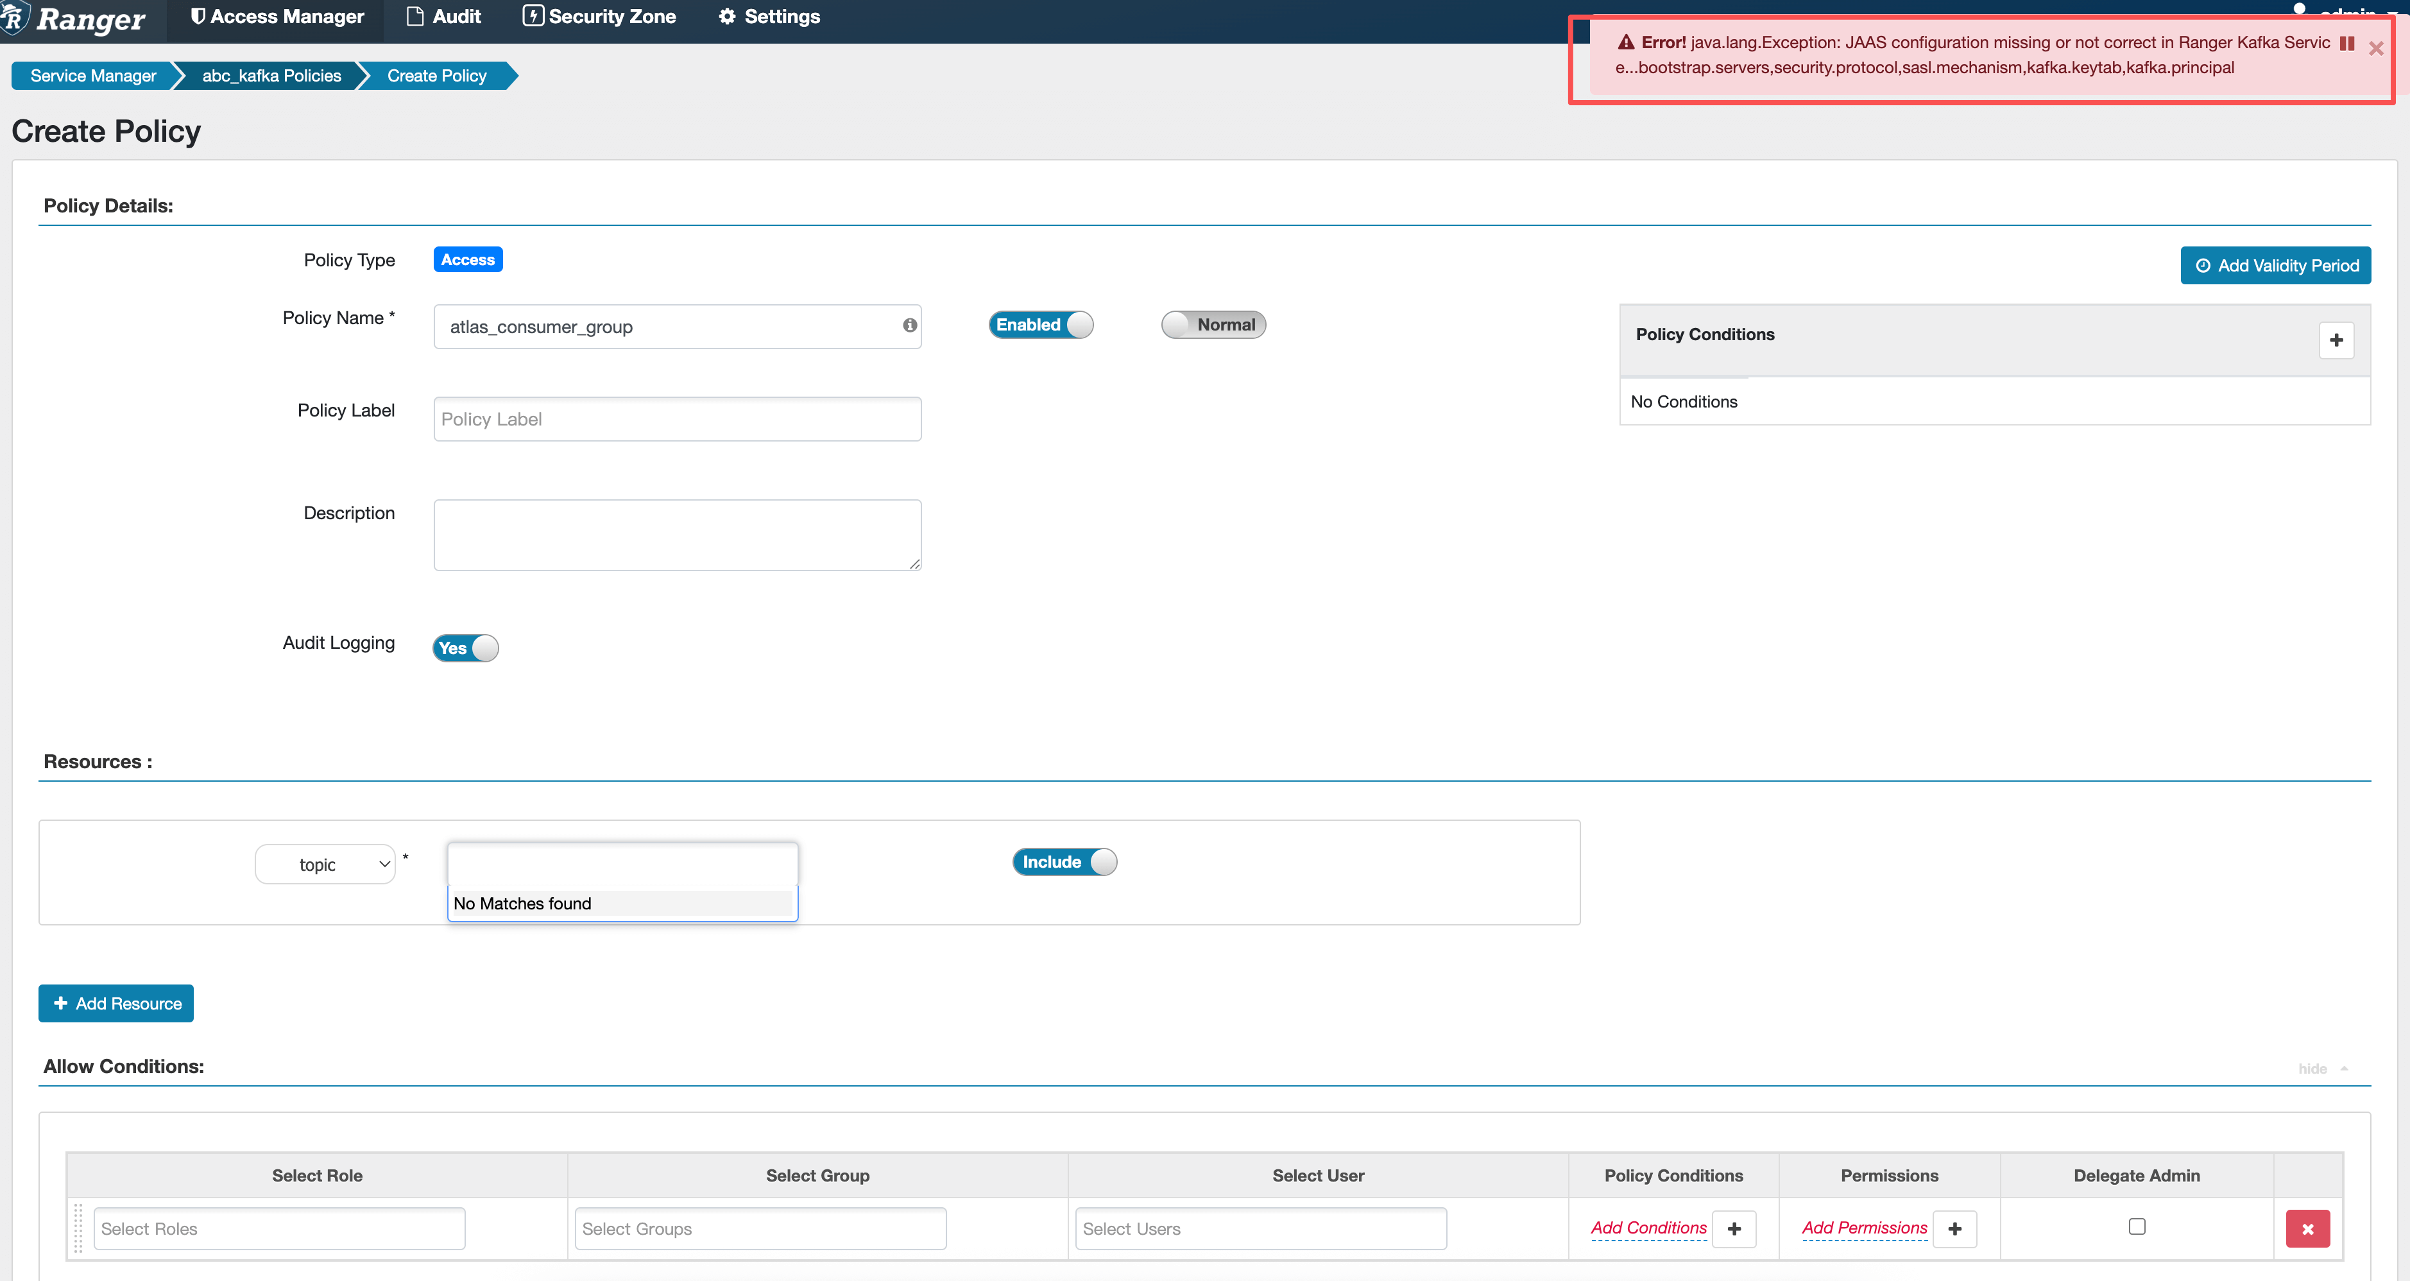Open the Audit menu

(x=445, y=17)
